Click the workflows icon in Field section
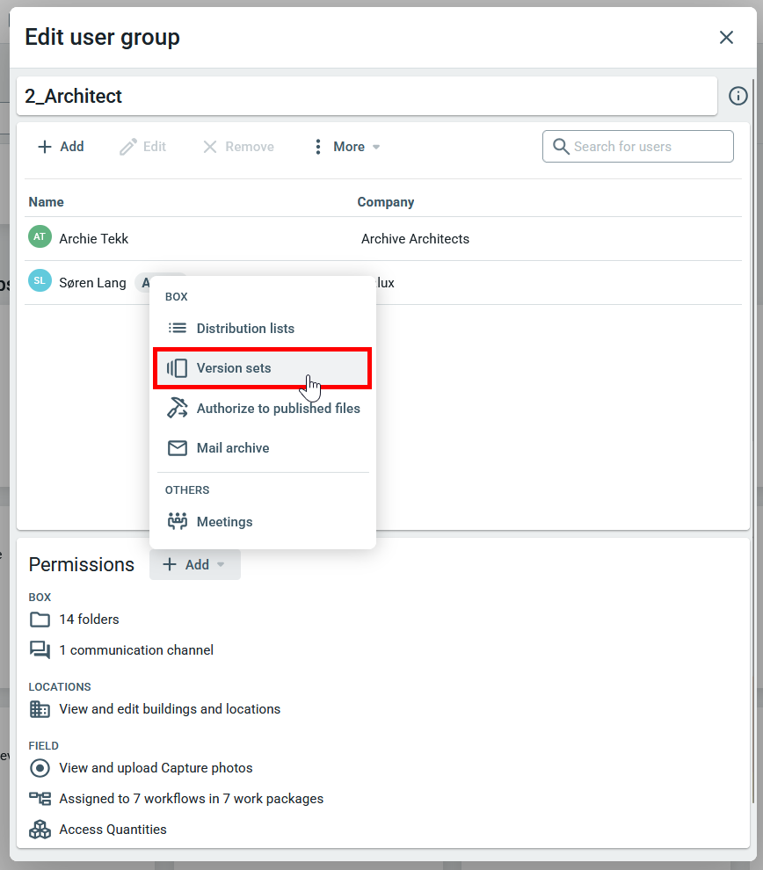 40,799
